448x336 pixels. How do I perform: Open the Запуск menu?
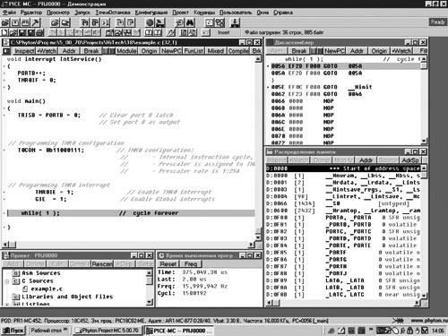point(82,13)
